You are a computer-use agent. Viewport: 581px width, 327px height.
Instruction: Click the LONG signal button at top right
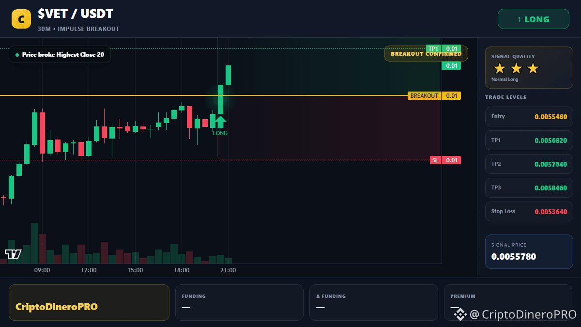(x=533, y=19)
